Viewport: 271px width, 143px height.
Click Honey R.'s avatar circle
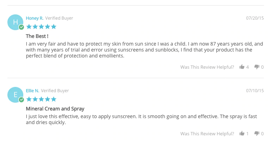[15, 22]
